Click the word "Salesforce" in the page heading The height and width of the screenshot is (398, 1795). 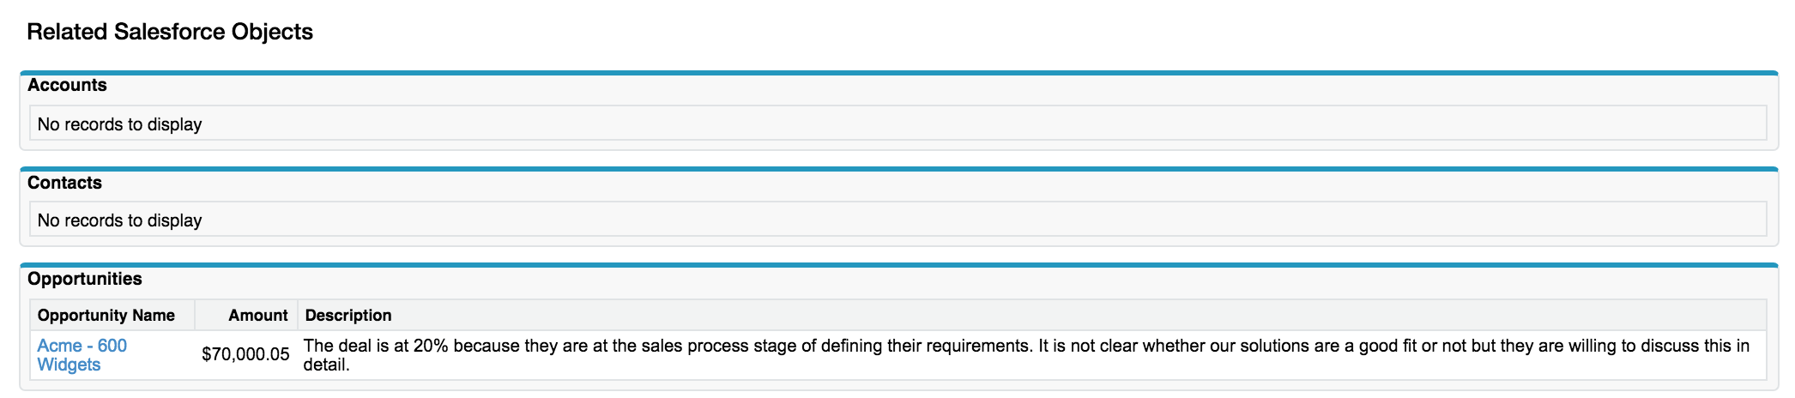(x=172, y=32)
